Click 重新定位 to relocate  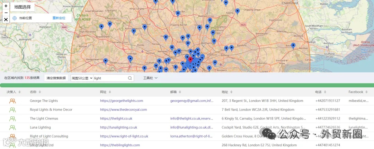tap(59, 18)
